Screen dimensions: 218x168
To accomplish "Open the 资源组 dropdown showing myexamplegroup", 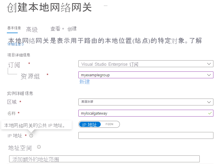I will pos(146,75).
